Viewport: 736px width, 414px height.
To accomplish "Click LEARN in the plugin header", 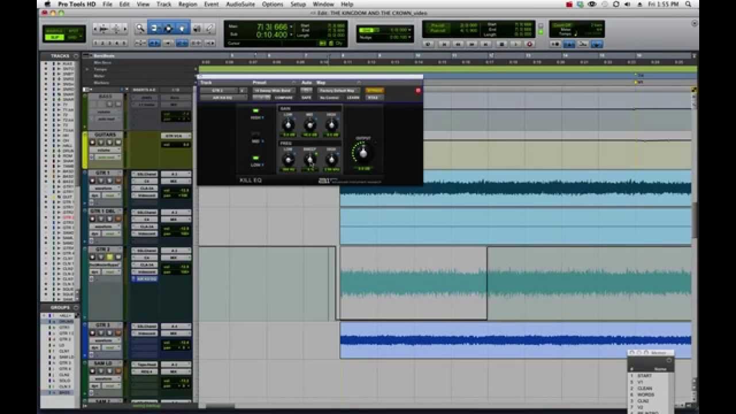I will pos(353,97).
